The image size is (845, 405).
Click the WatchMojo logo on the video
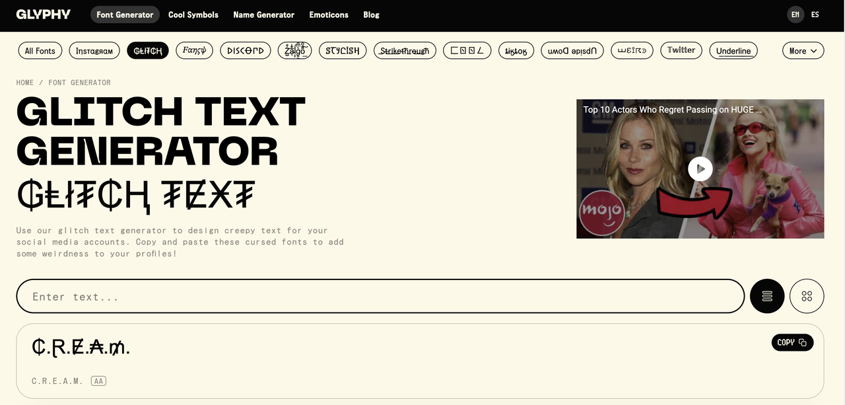(x=601, y=212)
